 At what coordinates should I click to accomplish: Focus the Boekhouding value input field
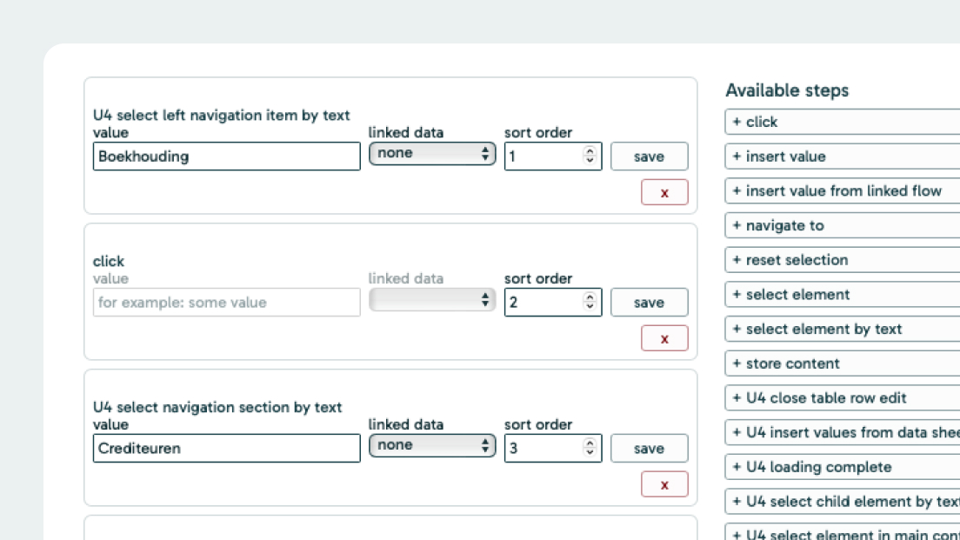(x=226, y=157)
